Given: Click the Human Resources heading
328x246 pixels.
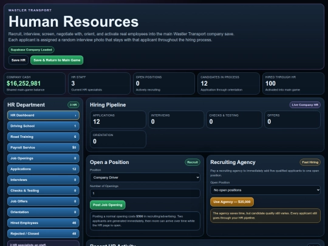Looking at the screenshot, I should click(73, 22).
